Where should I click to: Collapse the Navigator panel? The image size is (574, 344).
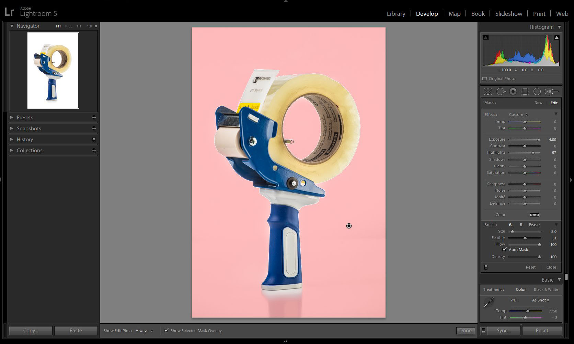(x=12, y=26)
